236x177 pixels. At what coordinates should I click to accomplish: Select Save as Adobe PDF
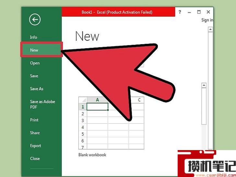(x=42, y=104)
